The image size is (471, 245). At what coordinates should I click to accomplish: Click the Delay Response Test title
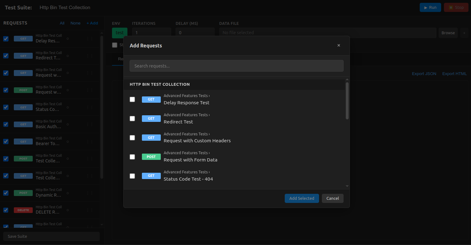click(x=186, y=103)
